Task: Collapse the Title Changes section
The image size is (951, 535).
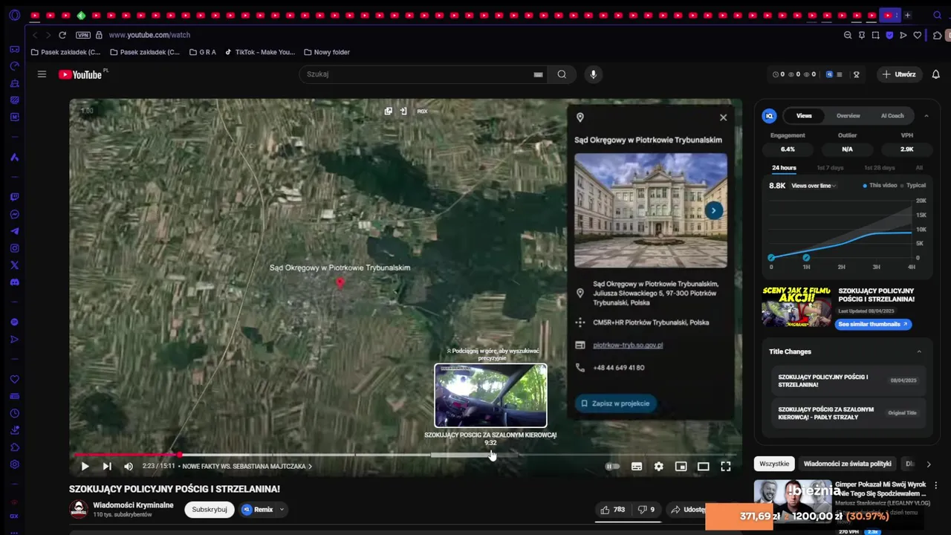Action: tap(919, 351)
